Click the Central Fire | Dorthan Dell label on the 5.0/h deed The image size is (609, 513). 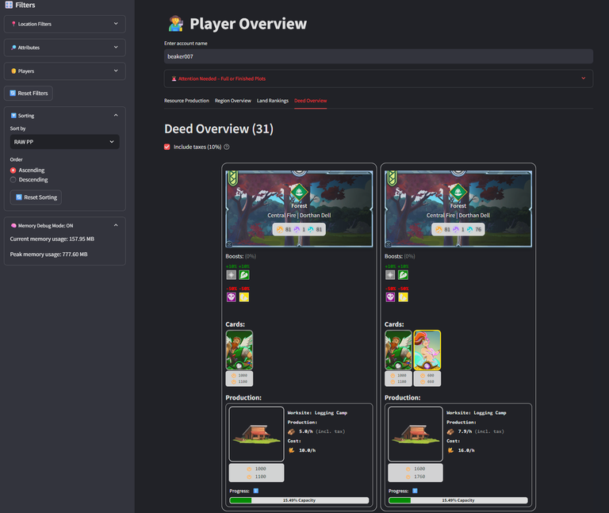click(x=299, y=215)
